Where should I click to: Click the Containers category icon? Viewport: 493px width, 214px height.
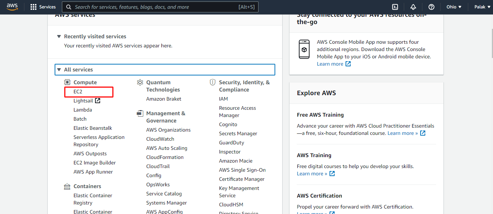coord(67,186)
